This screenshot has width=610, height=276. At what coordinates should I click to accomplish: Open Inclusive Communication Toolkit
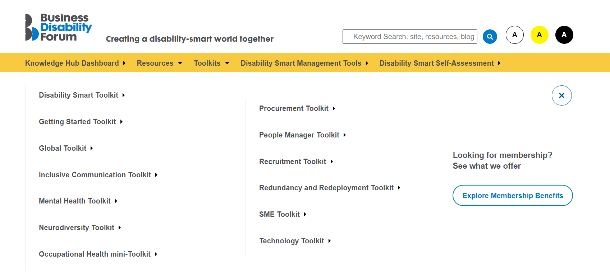95,175
